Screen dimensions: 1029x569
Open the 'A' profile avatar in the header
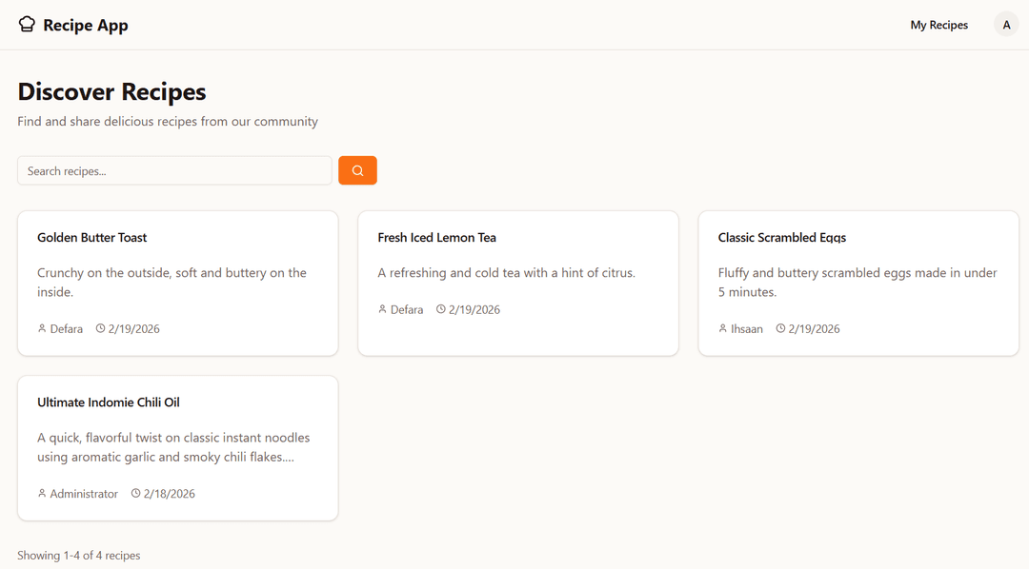(1006, 24)
